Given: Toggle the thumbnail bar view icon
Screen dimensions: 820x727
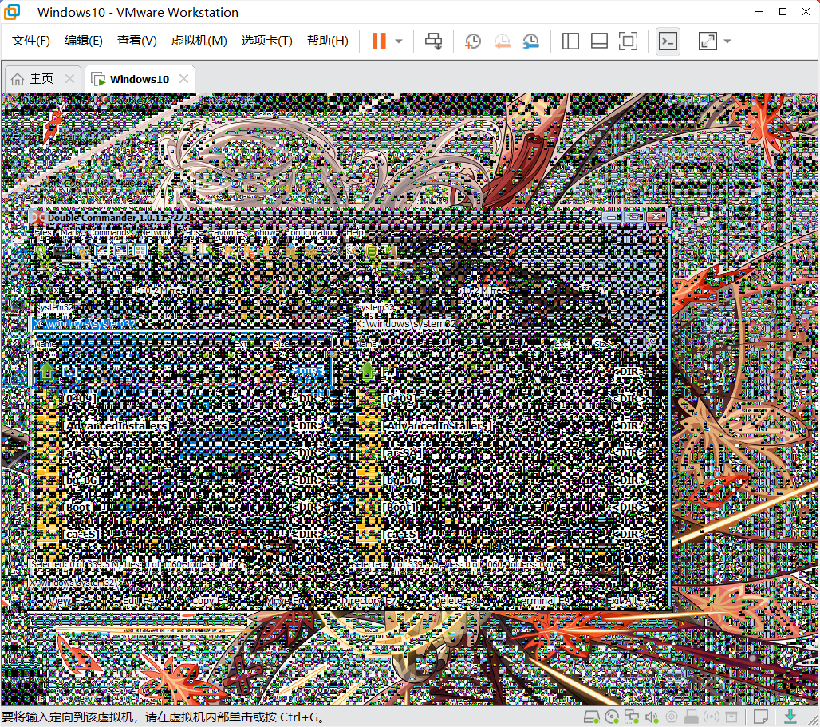Looking at the screenshot, I should point(599,41).
